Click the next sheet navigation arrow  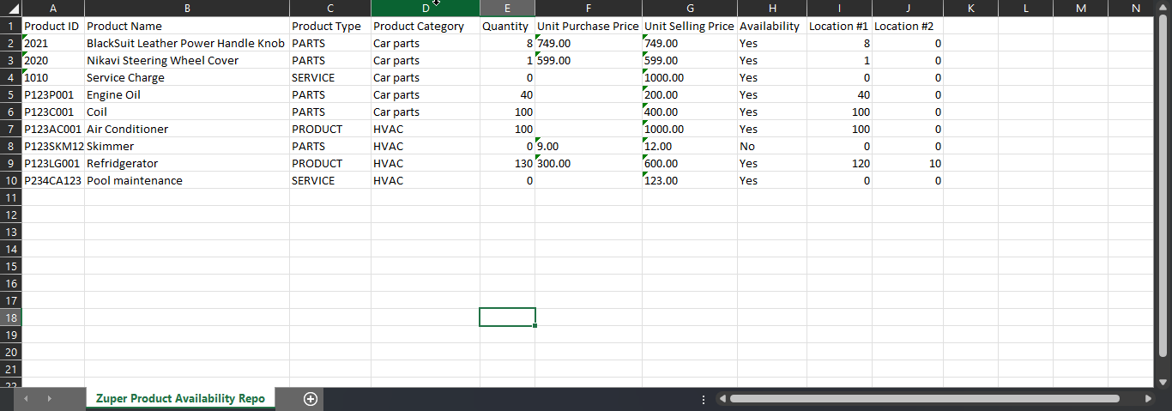click(x=49, y=399)
